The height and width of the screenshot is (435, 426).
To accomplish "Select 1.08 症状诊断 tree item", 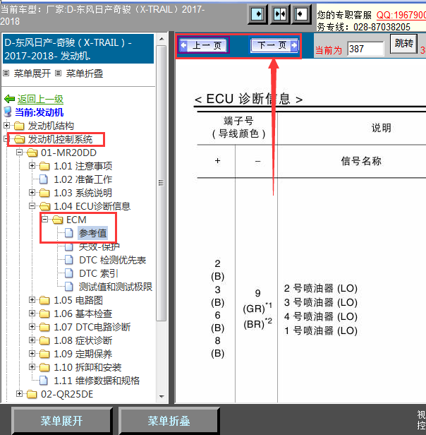I will tap(83, 340).
